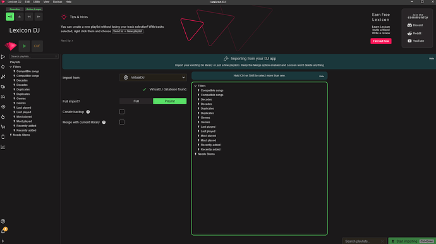436x244 pixels.
Task: Collapse the Filters folder in import list
Action: [x=195, y=86]
